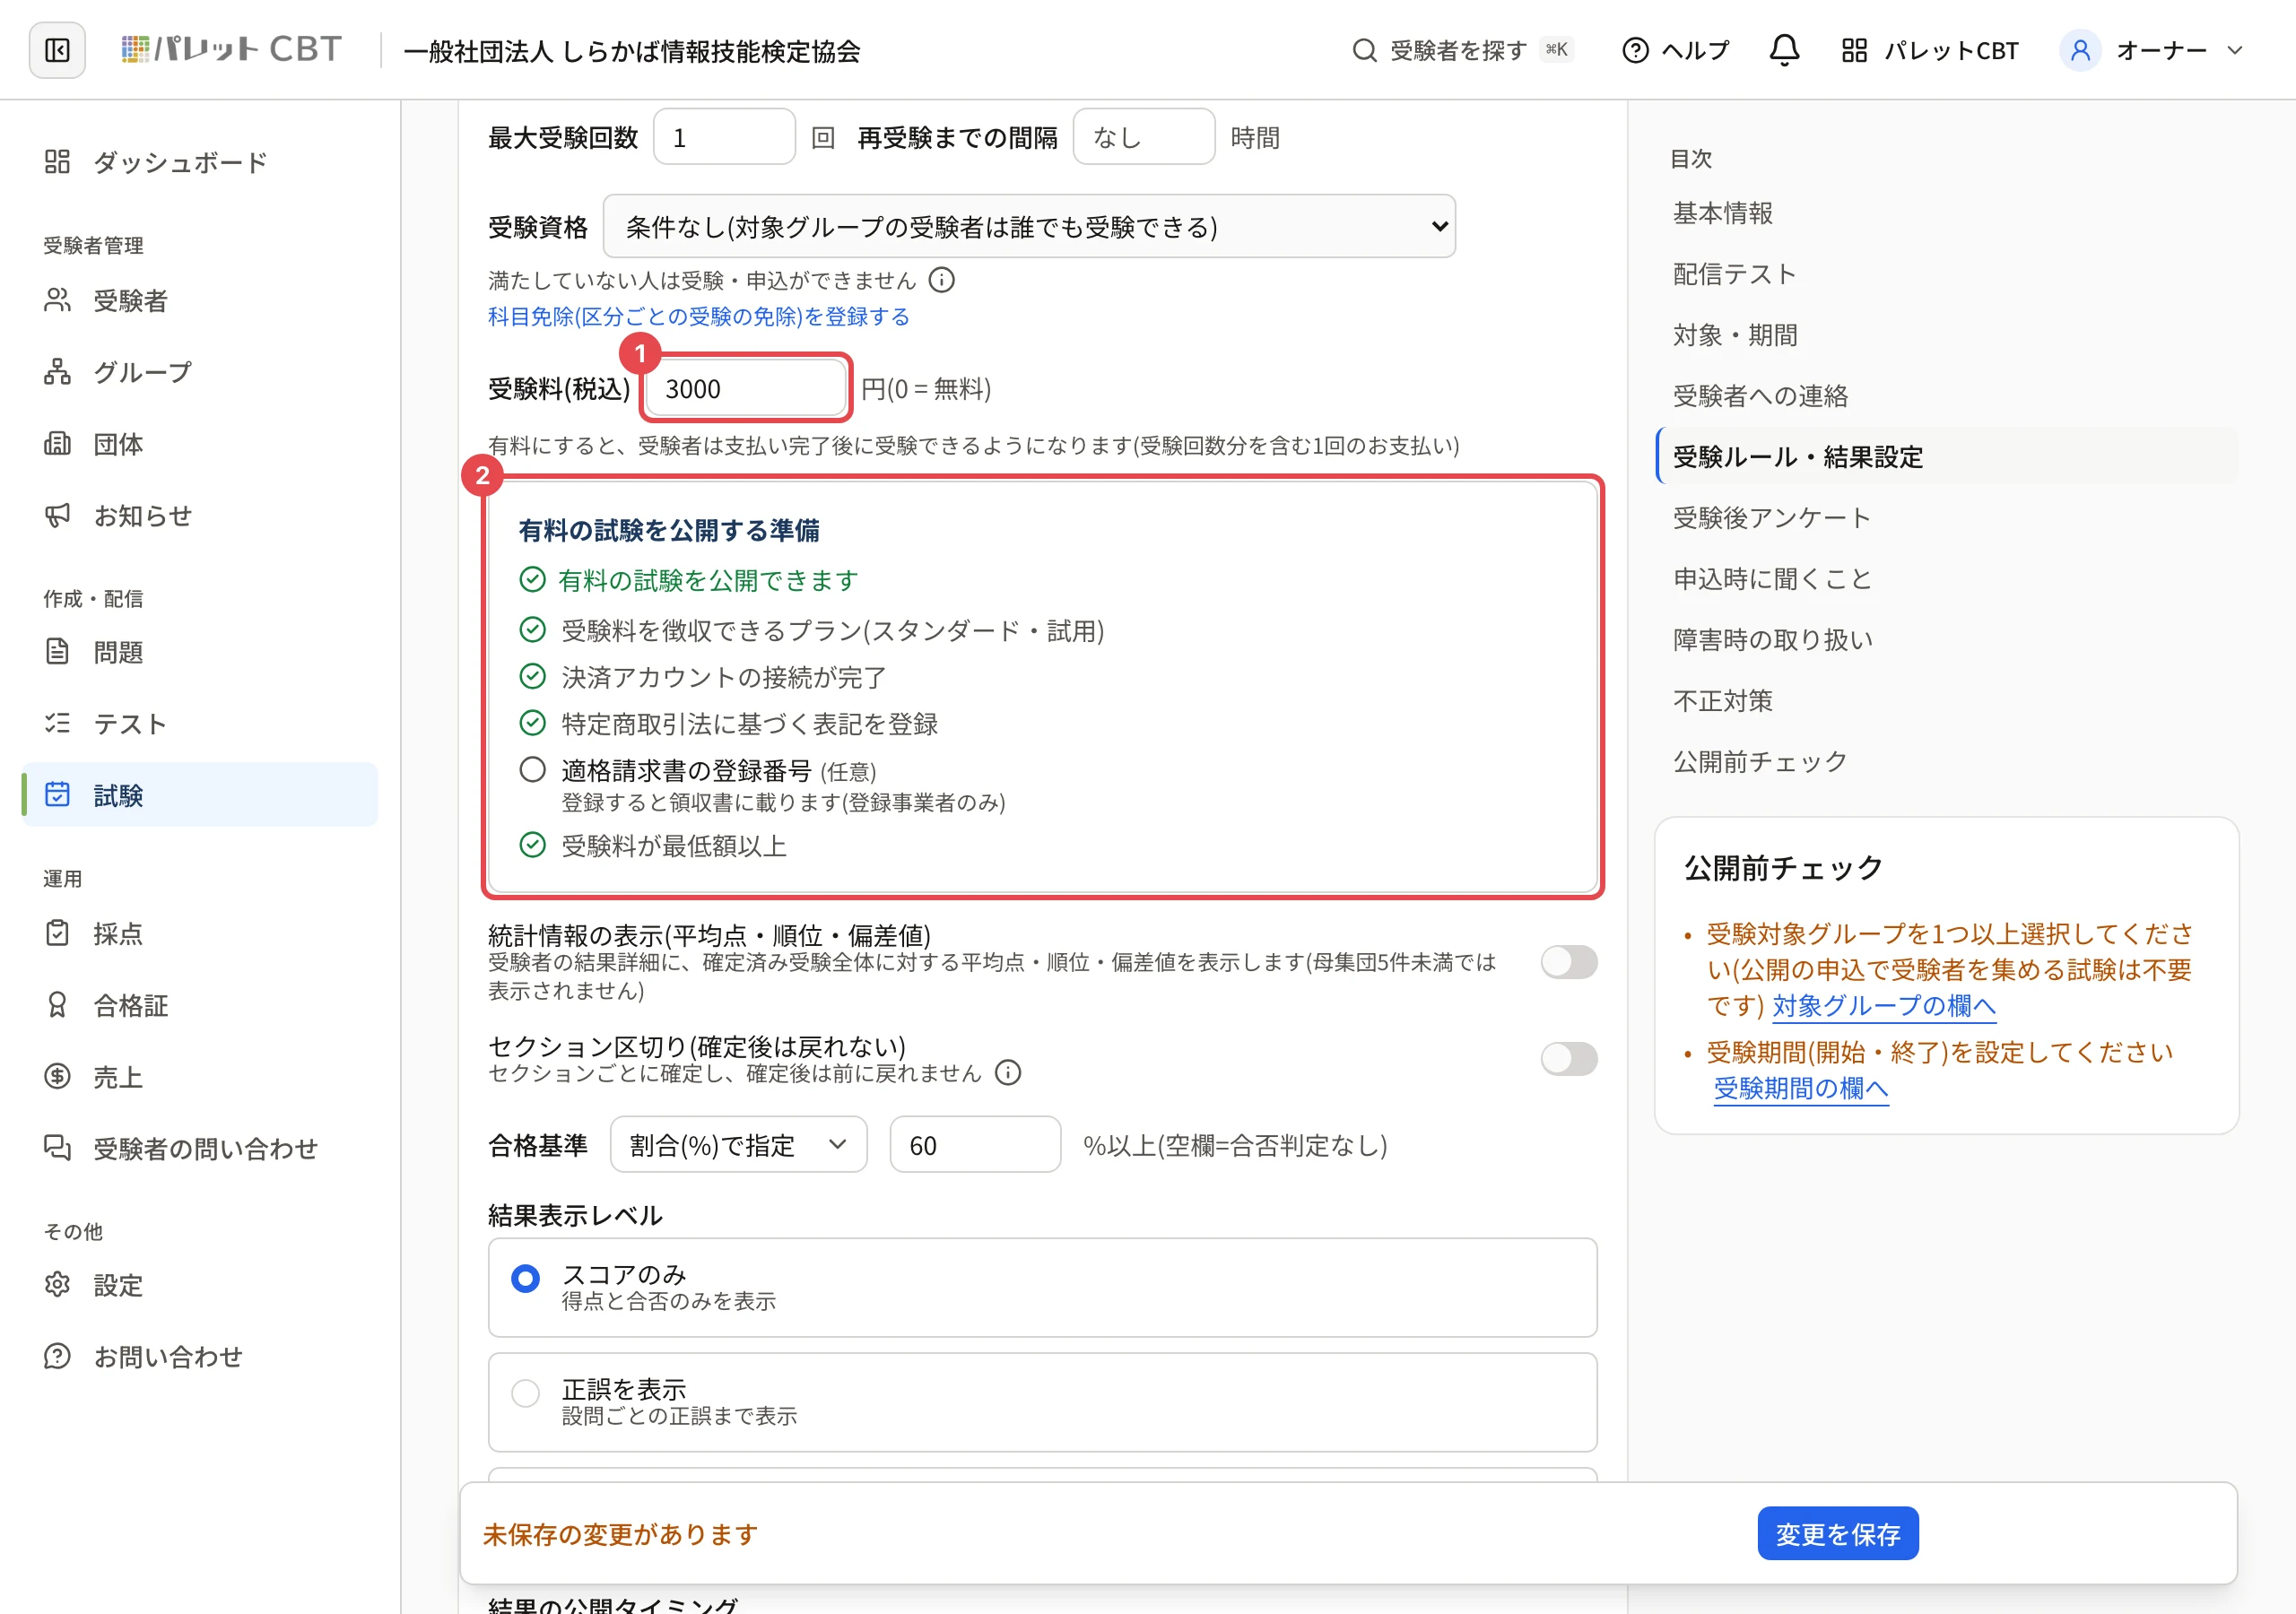Expand the オーナー account menu chevron
This screenshot has height=1614, width=2296.
[x=2235, y=50]
